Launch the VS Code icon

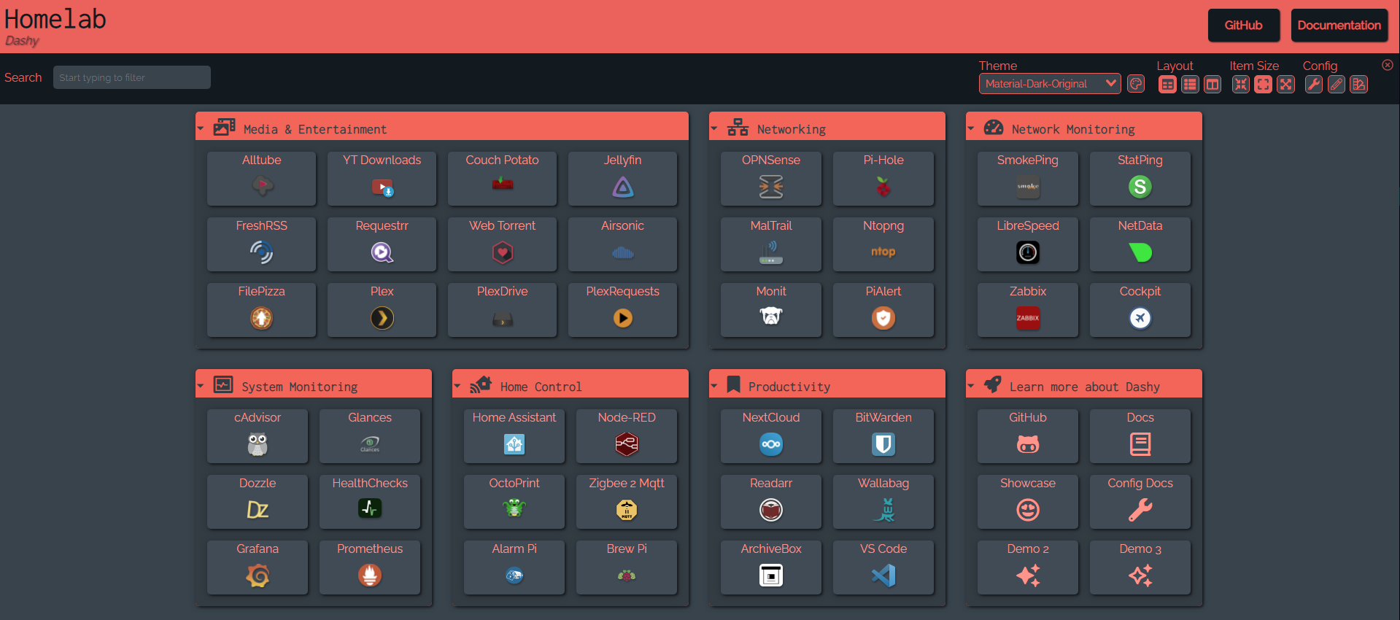coord(883,576)
